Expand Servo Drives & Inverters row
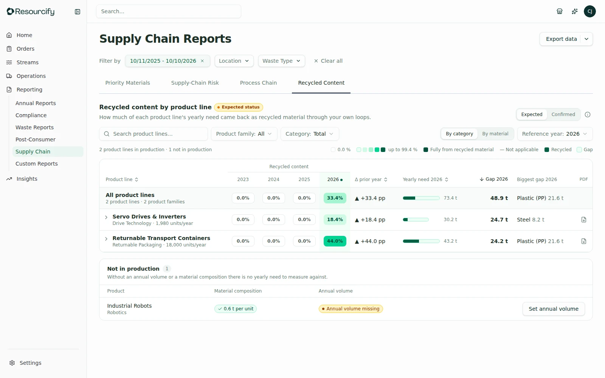This screenshot has height=378, width=605. tap(106, 217)
